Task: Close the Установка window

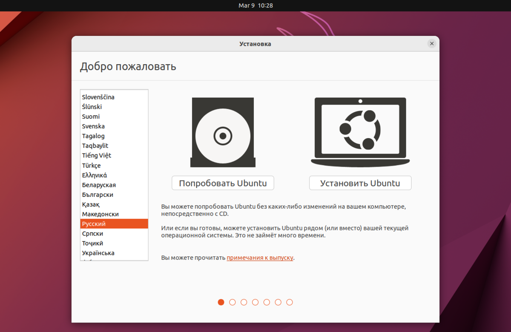Action: point(432,44)
